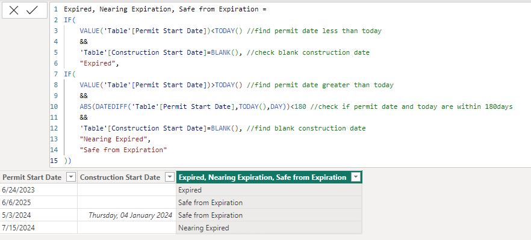
Task: Cancel the formula edit with X icon
Action: click(x=14, y=10)
